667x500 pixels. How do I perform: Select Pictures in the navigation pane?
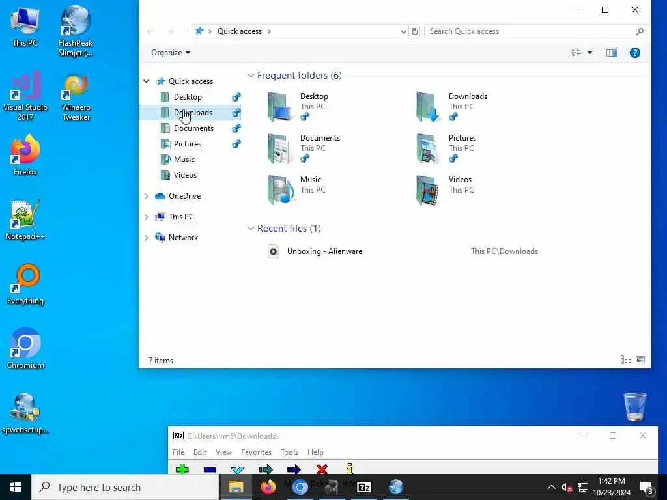pyautogui.click(x=187, y=144)
